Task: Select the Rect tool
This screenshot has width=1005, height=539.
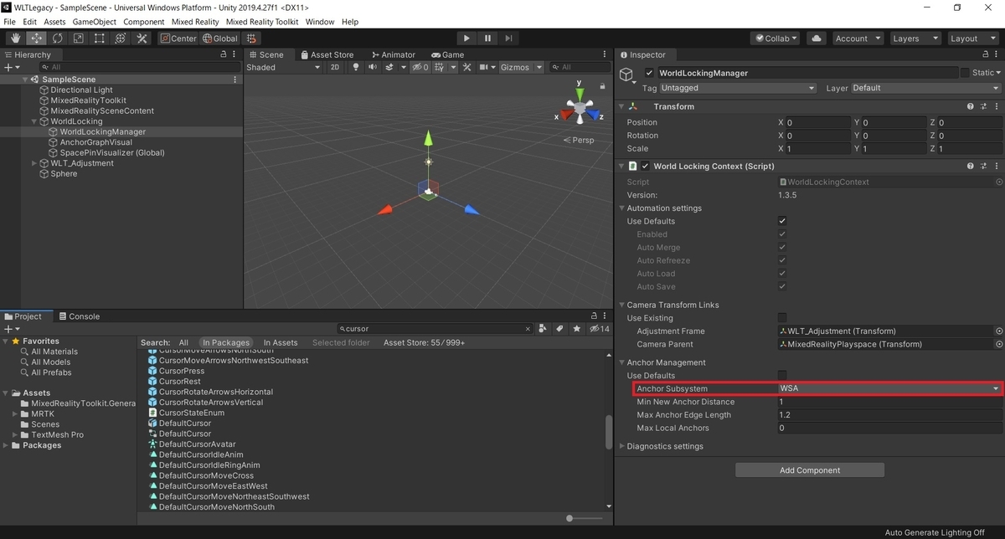Action: (x=100, y=38)
